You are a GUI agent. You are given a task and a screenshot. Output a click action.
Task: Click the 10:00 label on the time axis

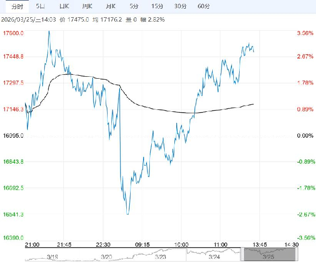181,244
